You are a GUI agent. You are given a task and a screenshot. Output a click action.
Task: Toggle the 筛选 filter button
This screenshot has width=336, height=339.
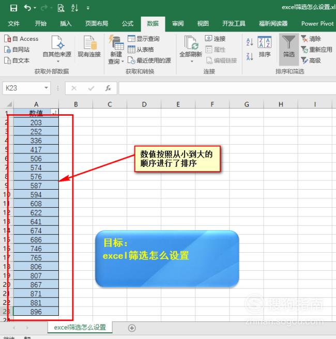[289, 49]
